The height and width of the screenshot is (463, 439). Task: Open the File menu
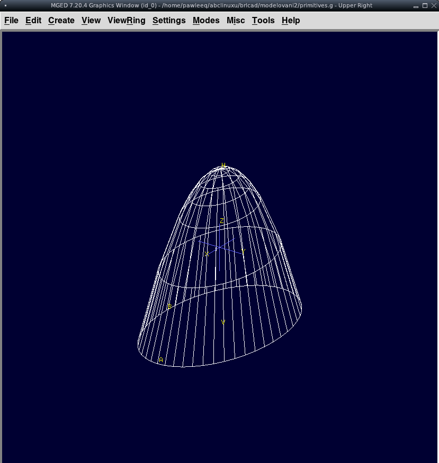pos(11,21)
